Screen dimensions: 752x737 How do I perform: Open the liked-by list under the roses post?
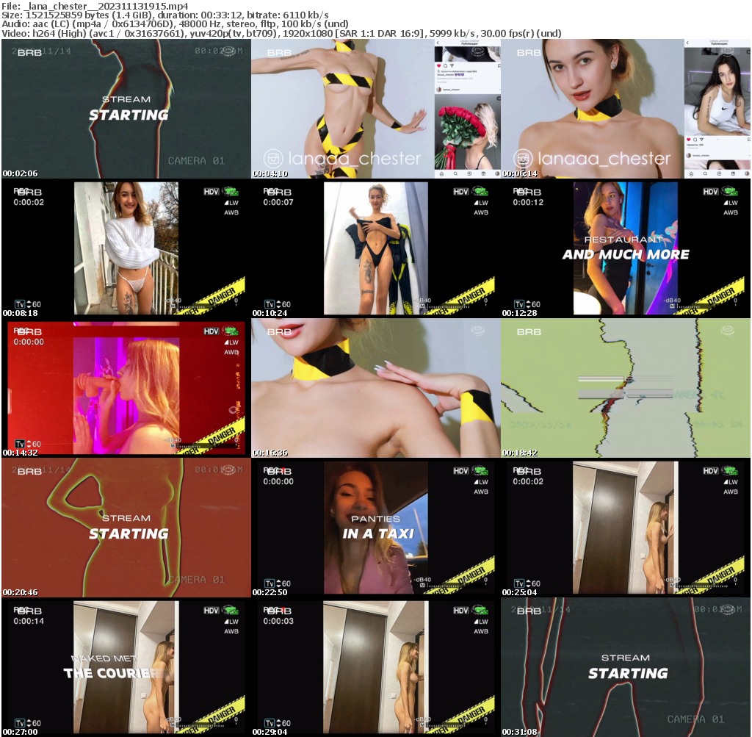click(458, 71)
